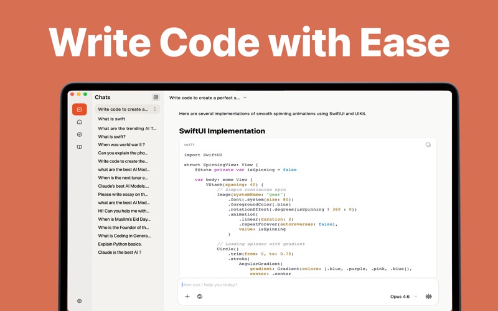Image resolution: width=498 pixels, height=311 pixels.
Task: Expand the conversation title dropdown chevron
Action: 245,98
